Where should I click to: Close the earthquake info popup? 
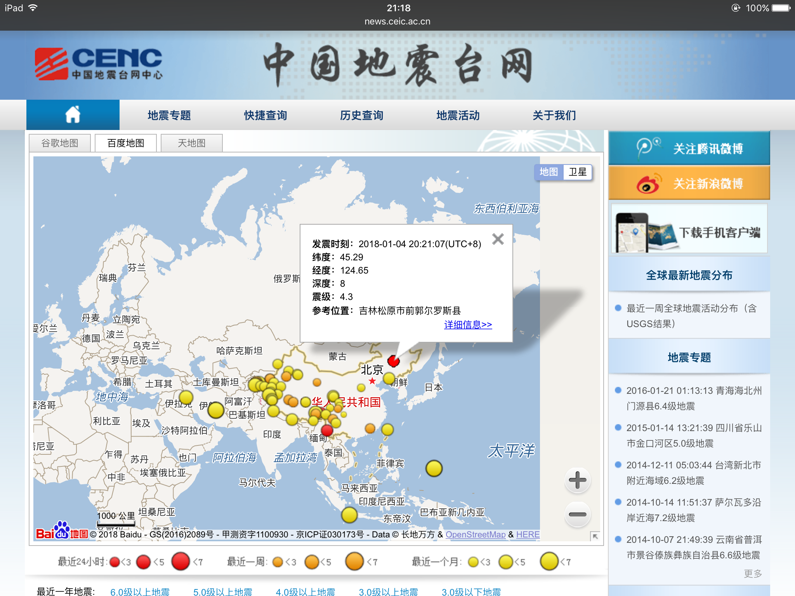point(498,239)
